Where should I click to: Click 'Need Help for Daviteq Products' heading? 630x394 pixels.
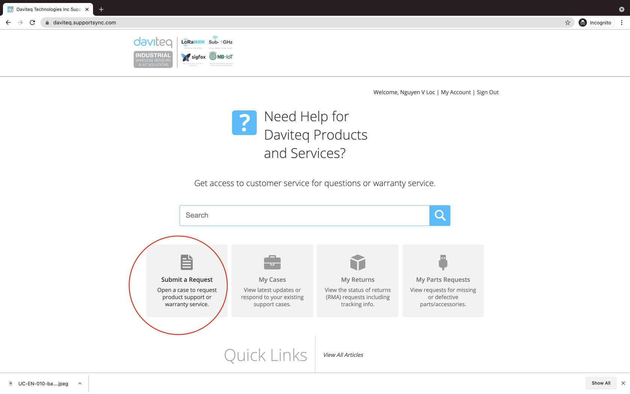(x=316, y=135)
